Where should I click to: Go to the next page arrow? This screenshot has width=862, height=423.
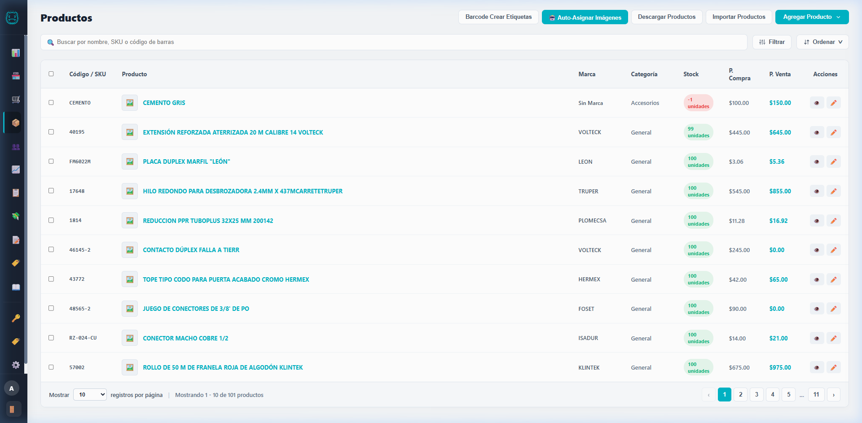pos(834,394)
